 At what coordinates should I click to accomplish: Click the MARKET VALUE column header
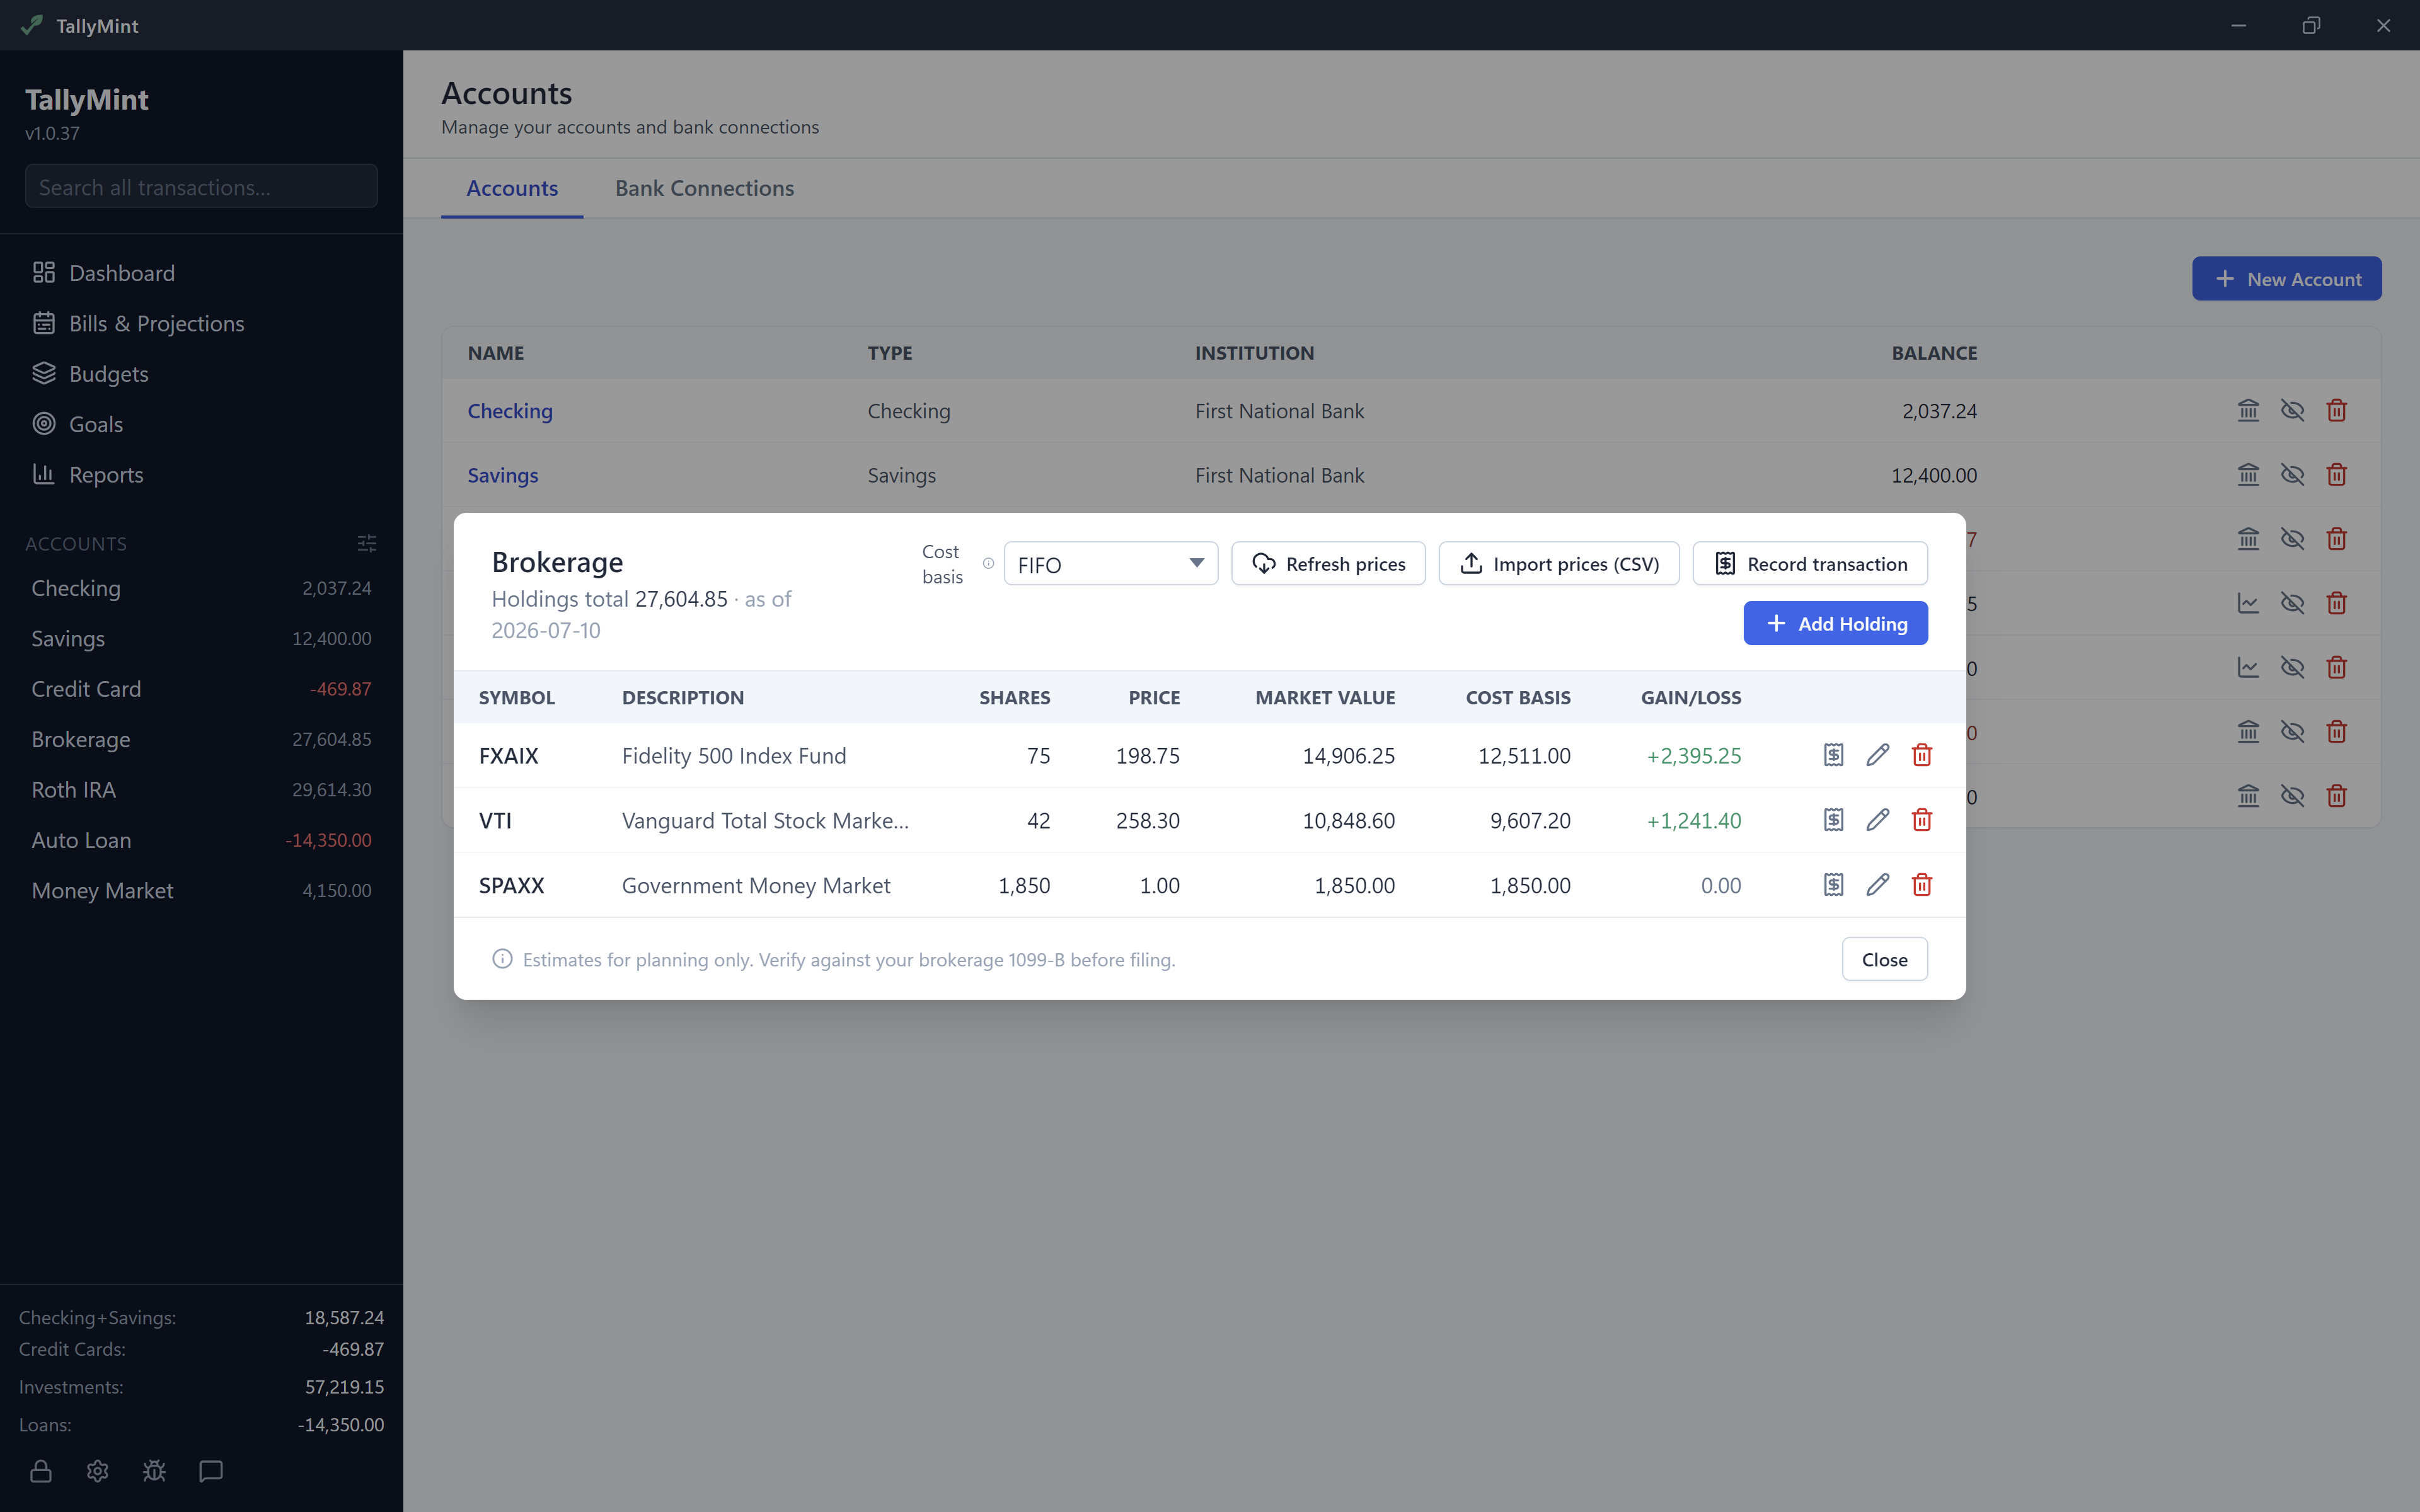(x=1325, y=697)
